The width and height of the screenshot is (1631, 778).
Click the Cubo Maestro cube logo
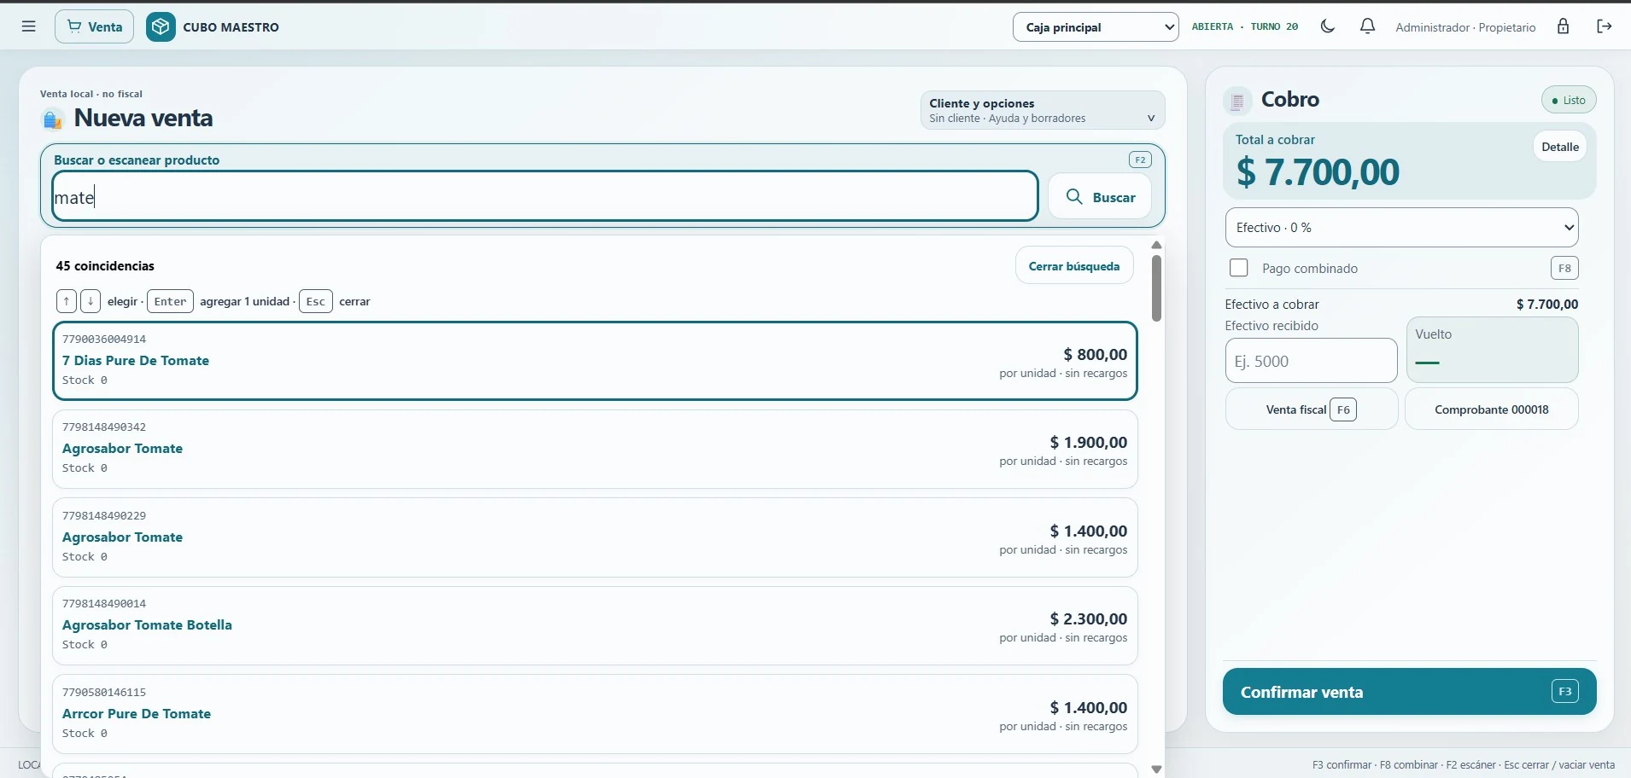[x=161, y=26]
